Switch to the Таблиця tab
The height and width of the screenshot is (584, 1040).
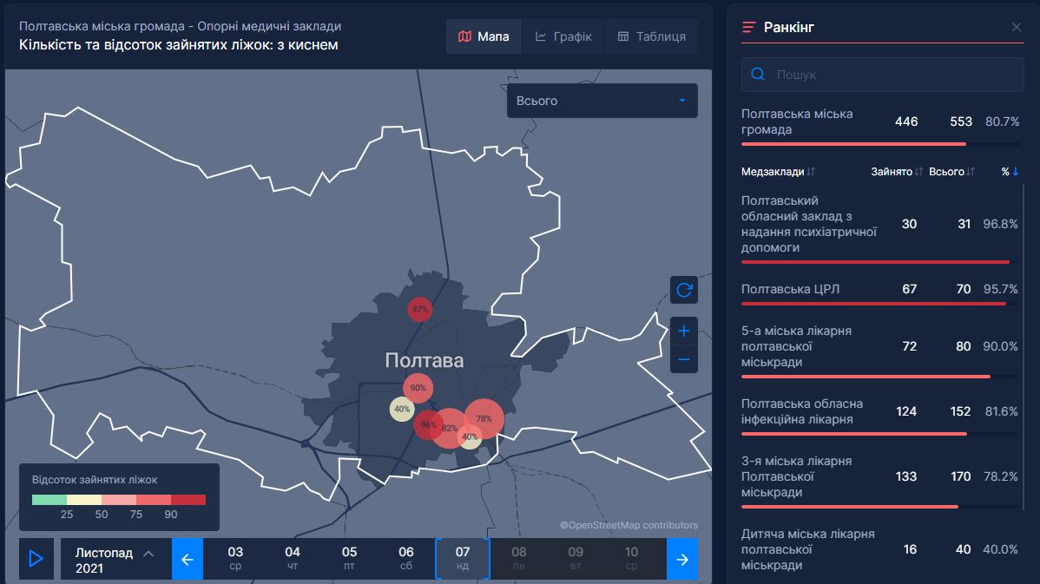[x=651, y=36]
